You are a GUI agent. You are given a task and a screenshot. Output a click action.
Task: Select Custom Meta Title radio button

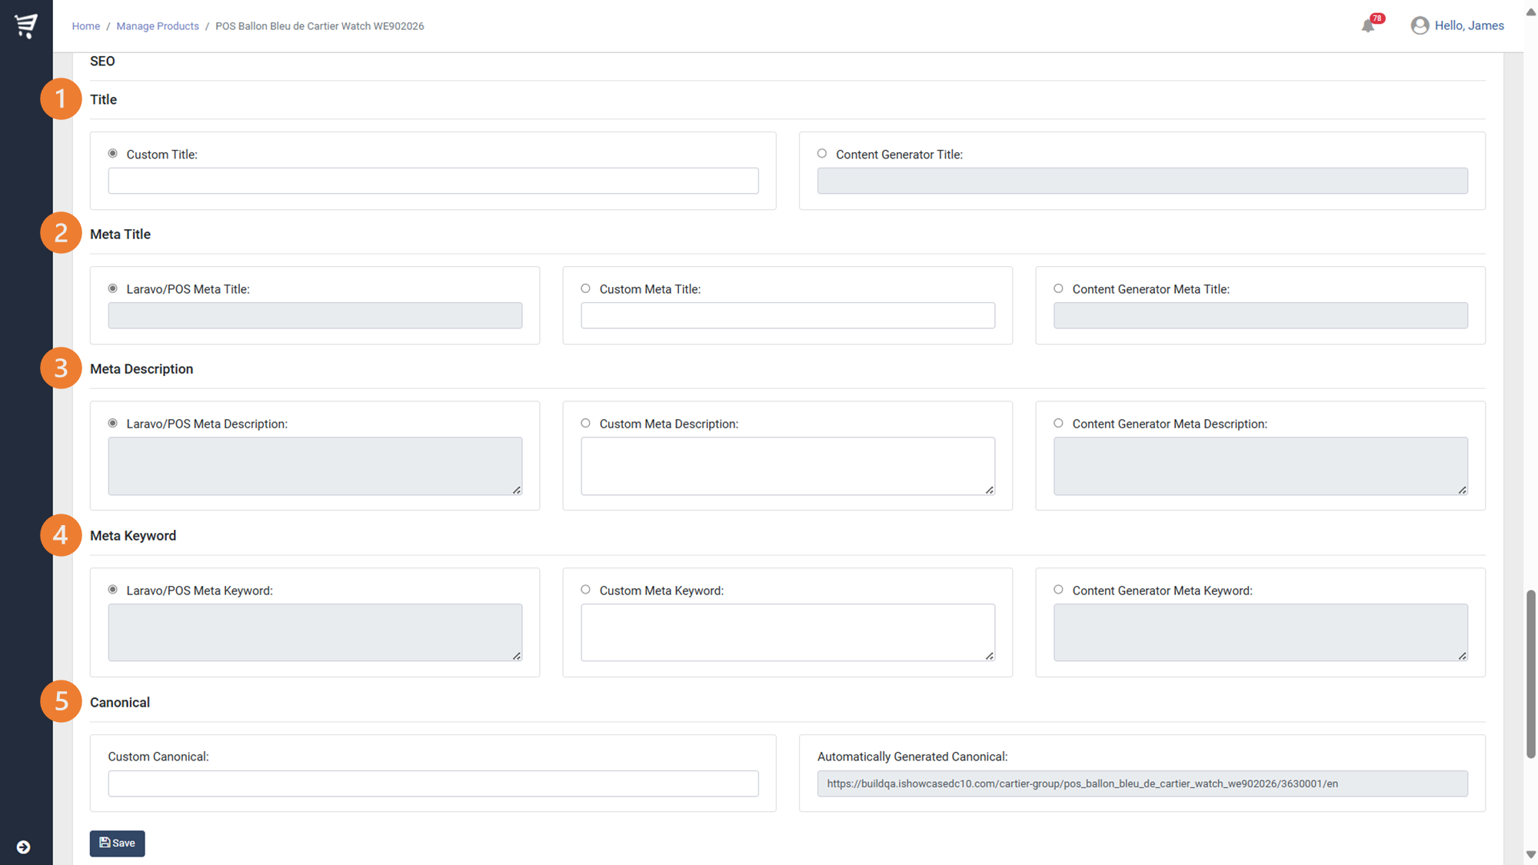coord(585,288)
